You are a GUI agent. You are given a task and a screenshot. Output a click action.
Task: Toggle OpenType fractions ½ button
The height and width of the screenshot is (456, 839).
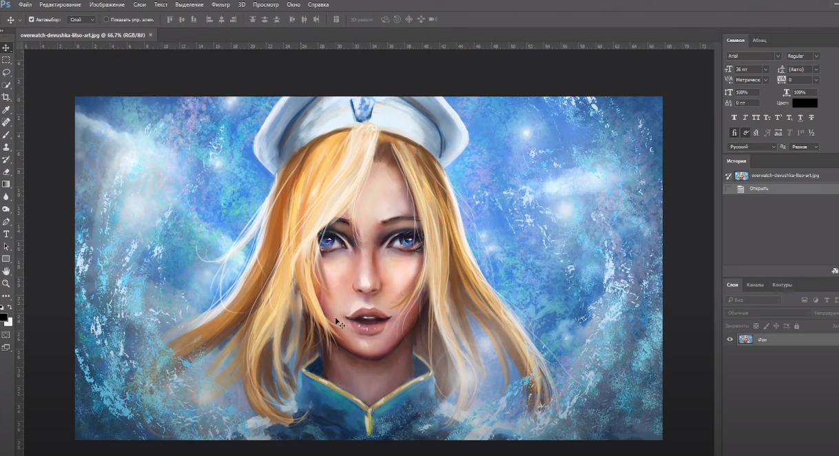pyautogui.click(x=811, y=132)
